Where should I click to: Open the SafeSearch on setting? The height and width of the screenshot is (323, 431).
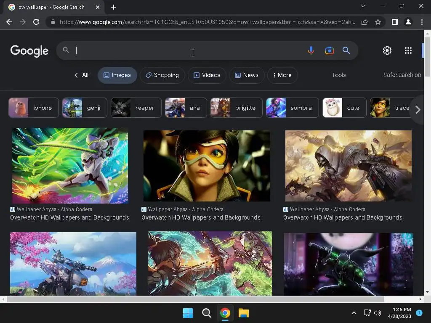click(402, 75)
